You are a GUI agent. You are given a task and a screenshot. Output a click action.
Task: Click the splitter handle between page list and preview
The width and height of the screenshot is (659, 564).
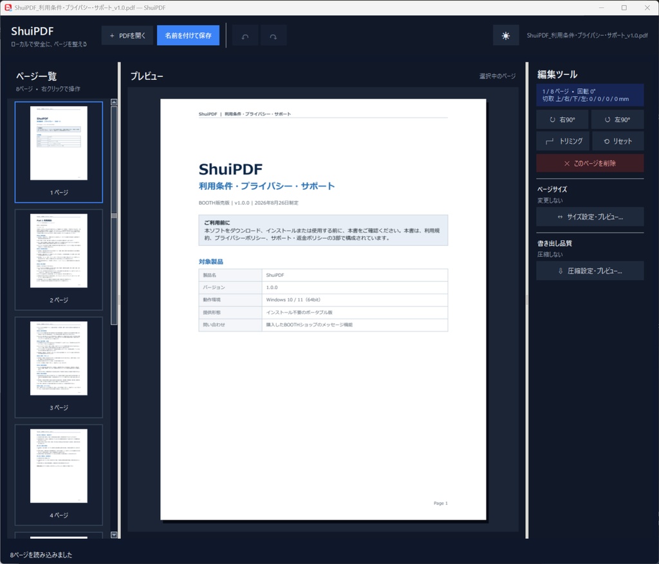[119, 300]
